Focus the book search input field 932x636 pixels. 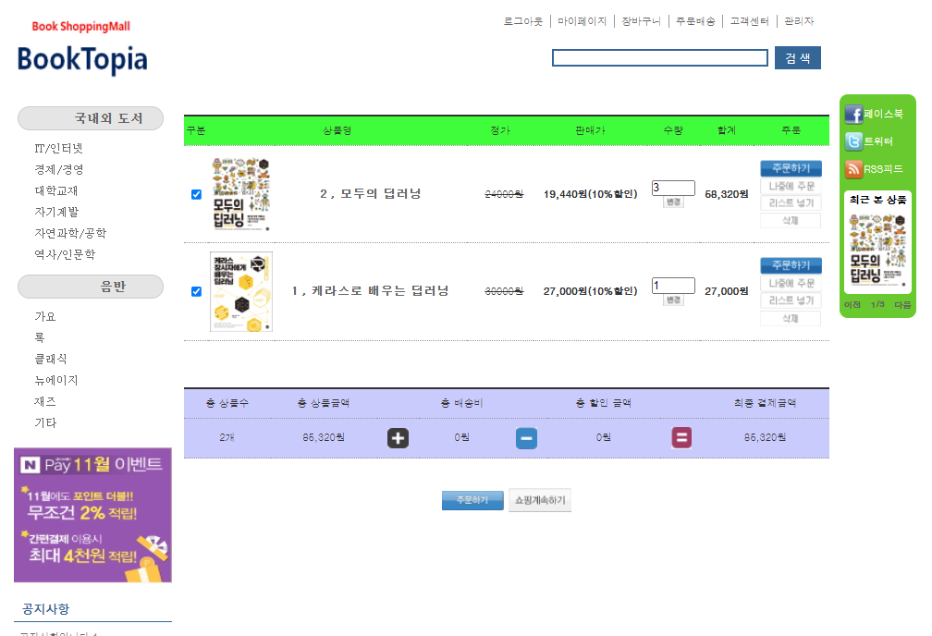660,57
